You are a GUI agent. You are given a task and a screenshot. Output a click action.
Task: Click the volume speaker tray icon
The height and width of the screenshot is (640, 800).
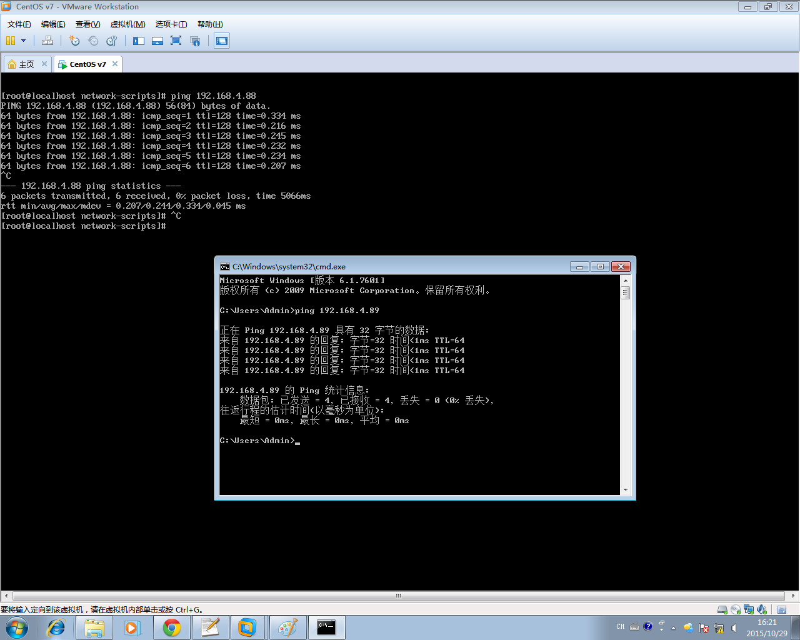click(734, 628)
